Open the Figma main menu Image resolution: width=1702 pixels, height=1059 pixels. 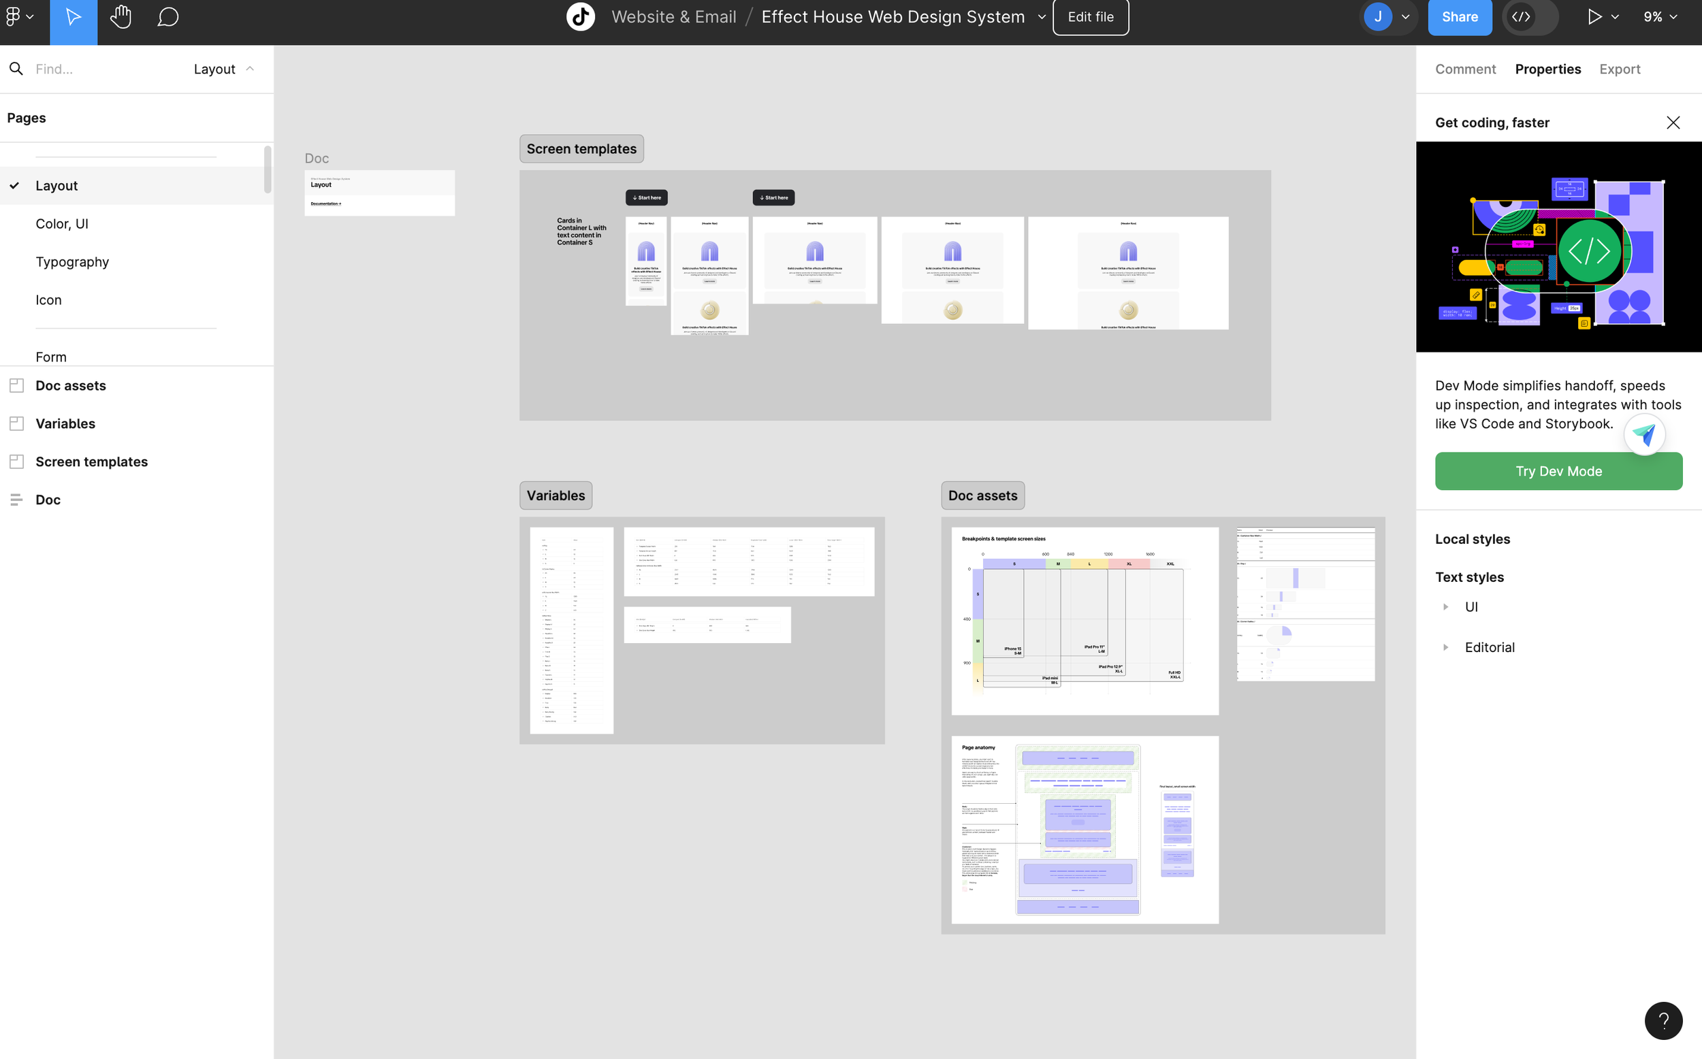[19, 16]
